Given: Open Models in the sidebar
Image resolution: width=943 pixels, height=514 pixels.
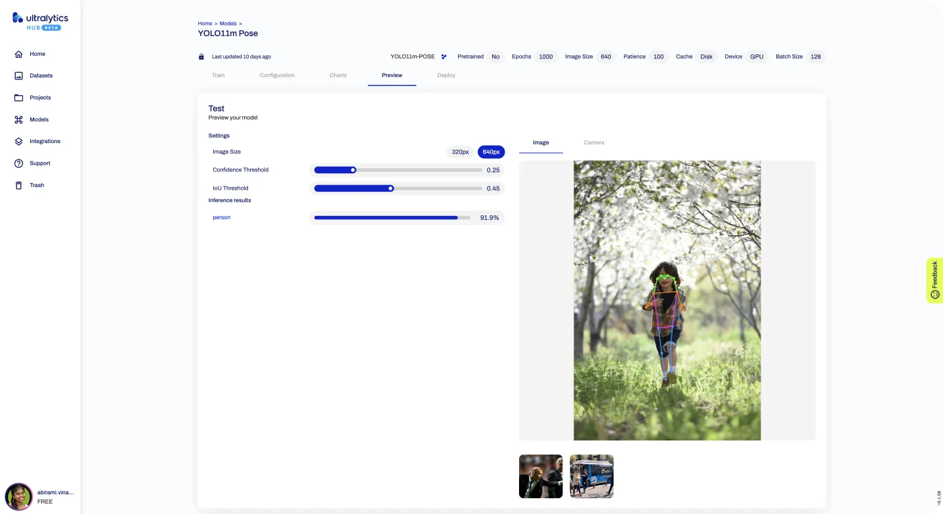Looking at the screenshot, I should (x=39, y=119).
